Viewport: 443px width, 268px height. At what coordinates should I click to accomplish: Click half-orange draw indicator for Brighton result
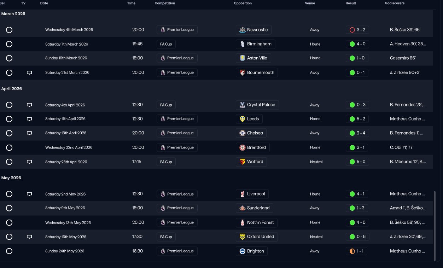click(x=352, y=251)
